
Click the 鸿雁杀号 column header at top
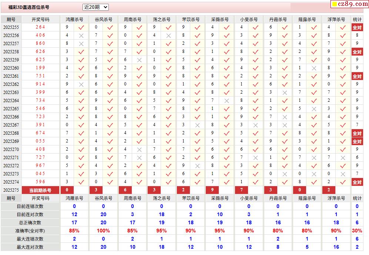74,19
